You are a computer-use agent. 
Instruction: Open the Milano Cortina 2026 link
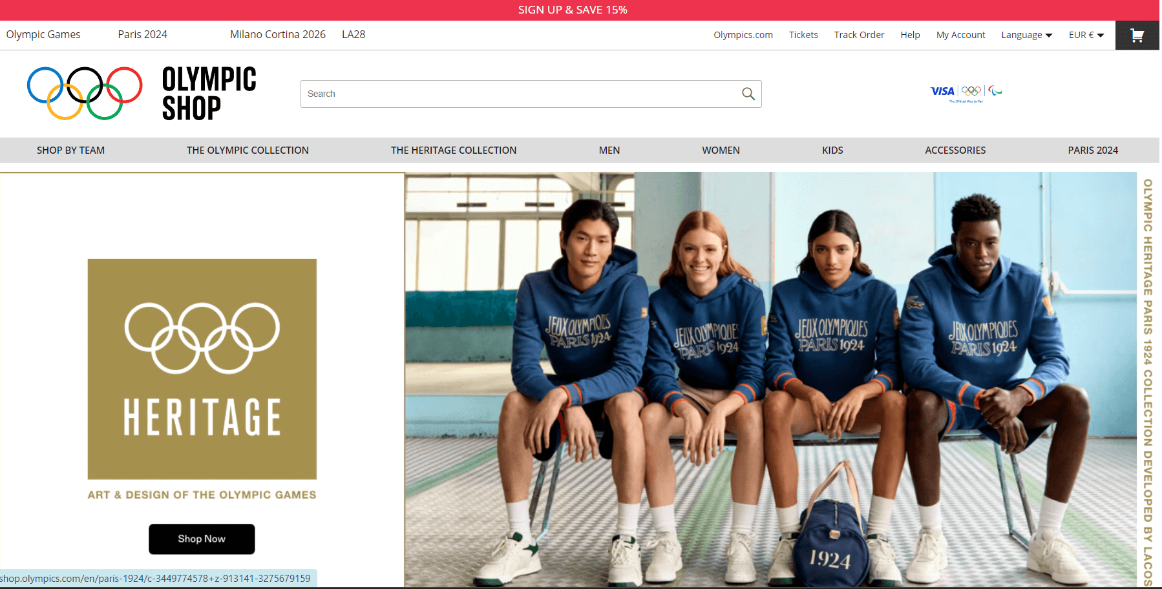tap(278, 34)
